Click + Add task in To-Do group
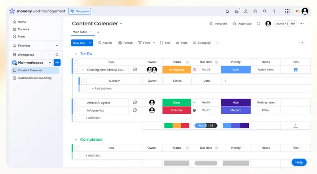Screen dimensions: 317x174 tap(93, 118)
